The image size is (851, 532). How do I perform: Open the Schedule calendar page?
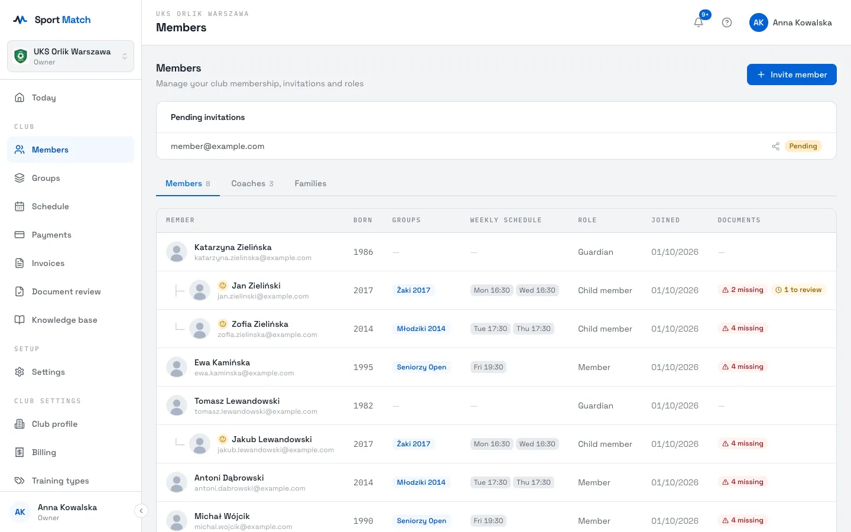(71, 206)
